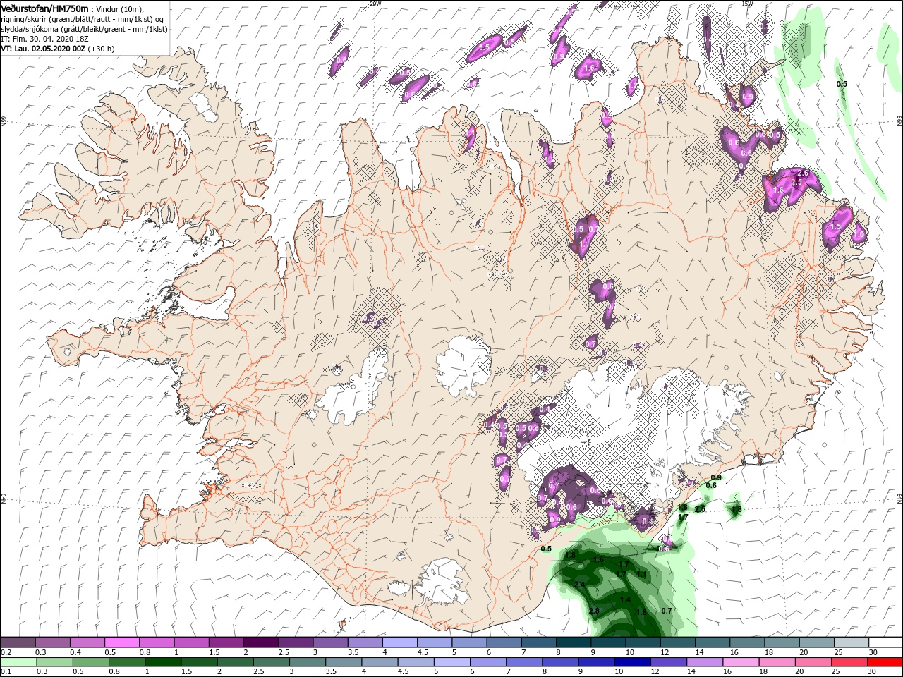This screenshot has height=677, width=903.
Task: Click the '0.1' label of the rain legend
Action: tap(6, 672)
